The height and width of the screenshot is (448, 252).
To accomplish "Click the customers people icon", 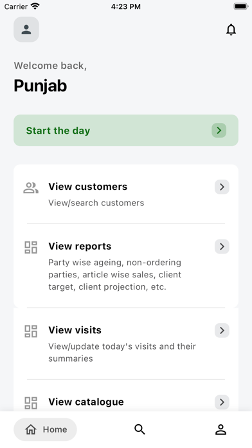I will pos(31,188).
